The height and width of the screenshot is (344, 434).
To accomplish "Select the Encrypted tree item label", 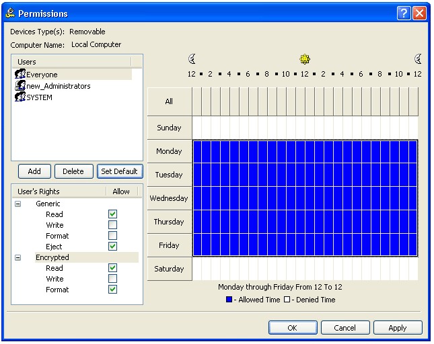I will (52, 257).
